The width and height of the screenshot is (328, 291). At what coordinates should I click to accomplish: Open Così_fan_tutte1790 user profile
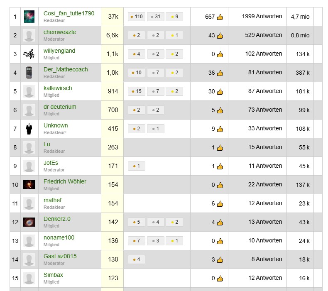69,13
